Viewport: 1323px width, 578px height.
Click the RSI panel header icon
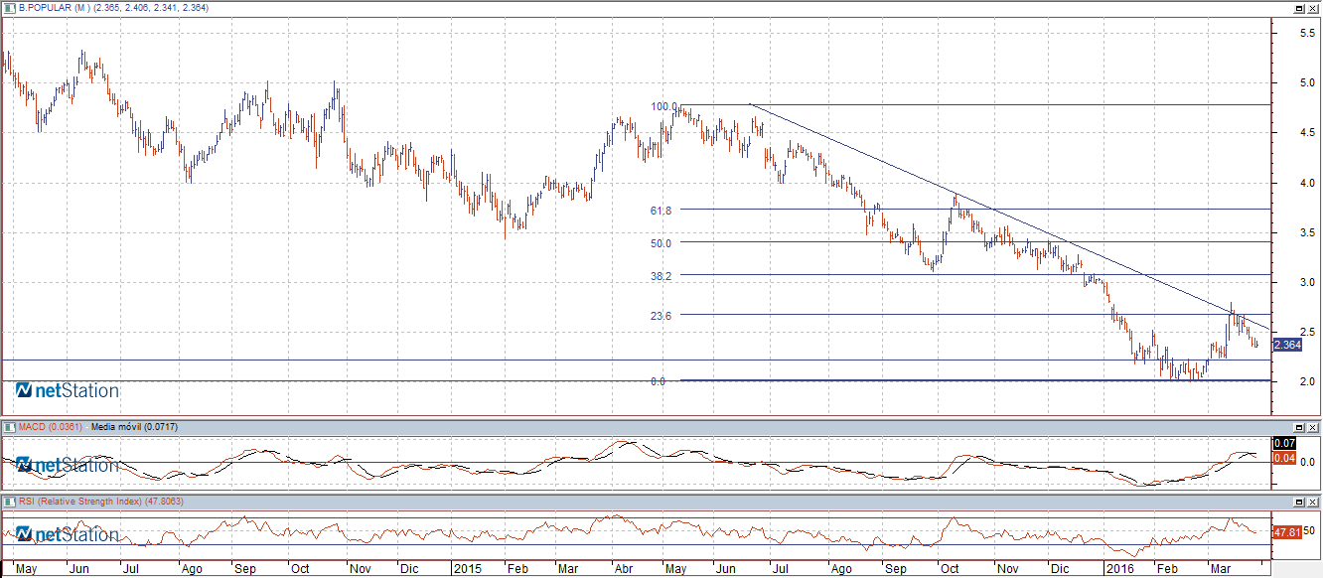click(10, 502)
